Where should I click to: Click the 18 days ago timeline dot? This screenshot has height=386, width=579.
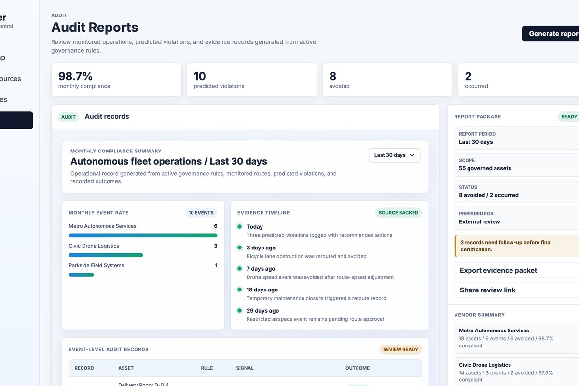pyautogui.click(x=239, y=289)
